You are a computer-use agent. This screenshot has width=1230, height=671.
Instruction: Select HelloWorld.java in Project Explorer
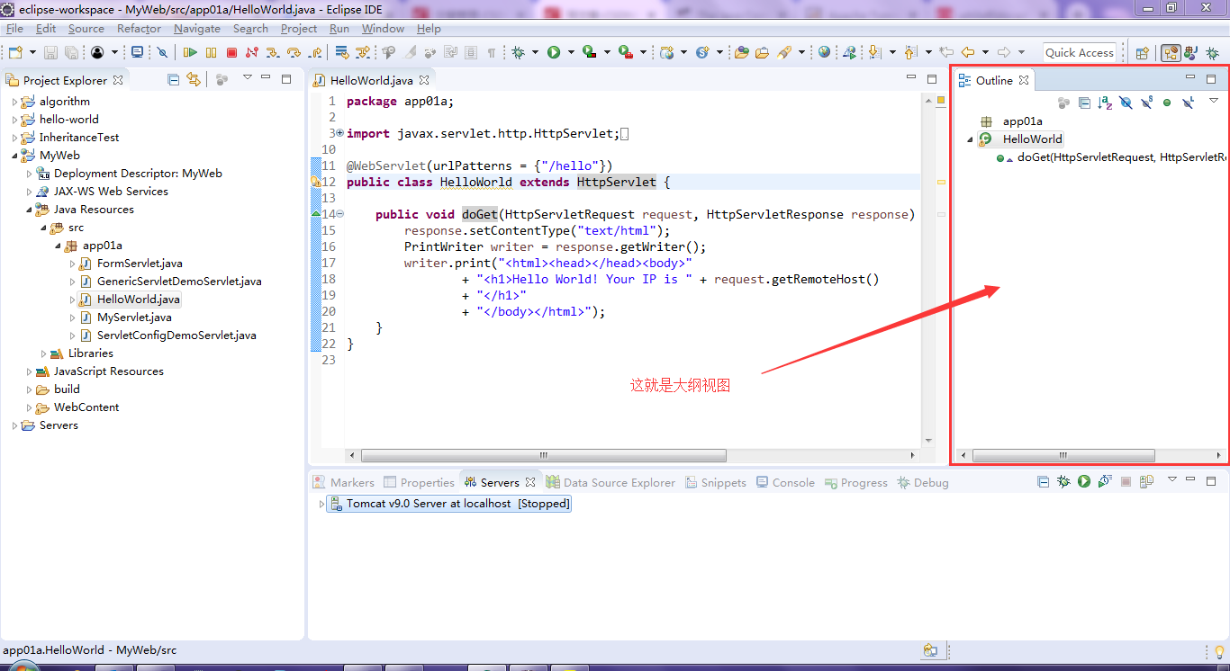pos(137,299)
